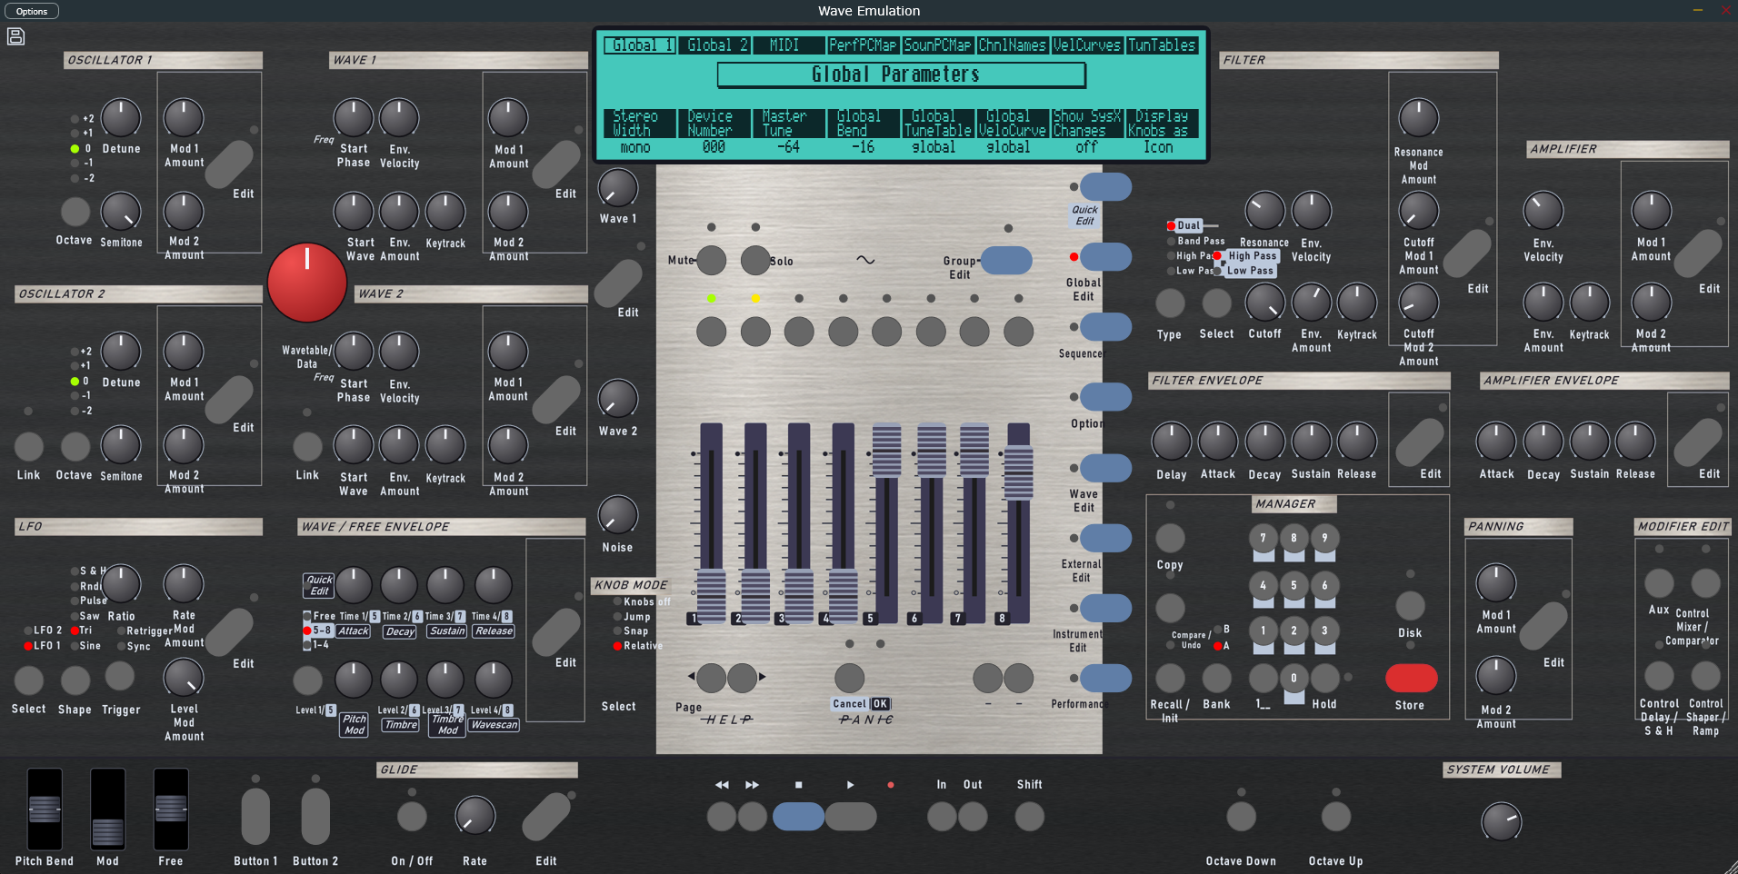Click the LFO Trigger button
1738x874 pixels.
tap(120, 676)
